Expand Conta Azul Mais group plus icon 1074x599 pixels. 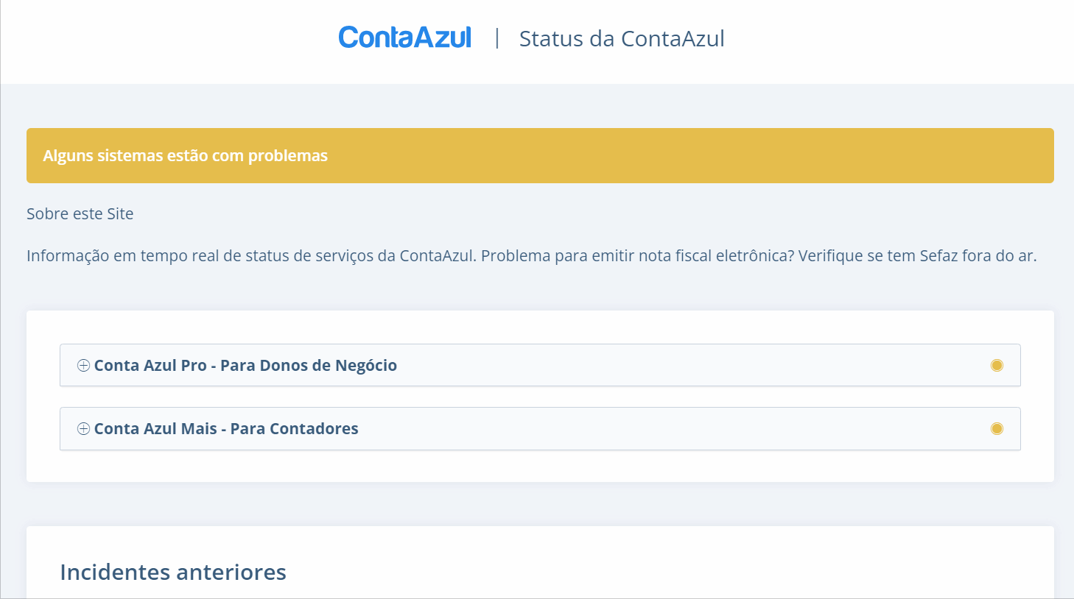coord(83,429)
